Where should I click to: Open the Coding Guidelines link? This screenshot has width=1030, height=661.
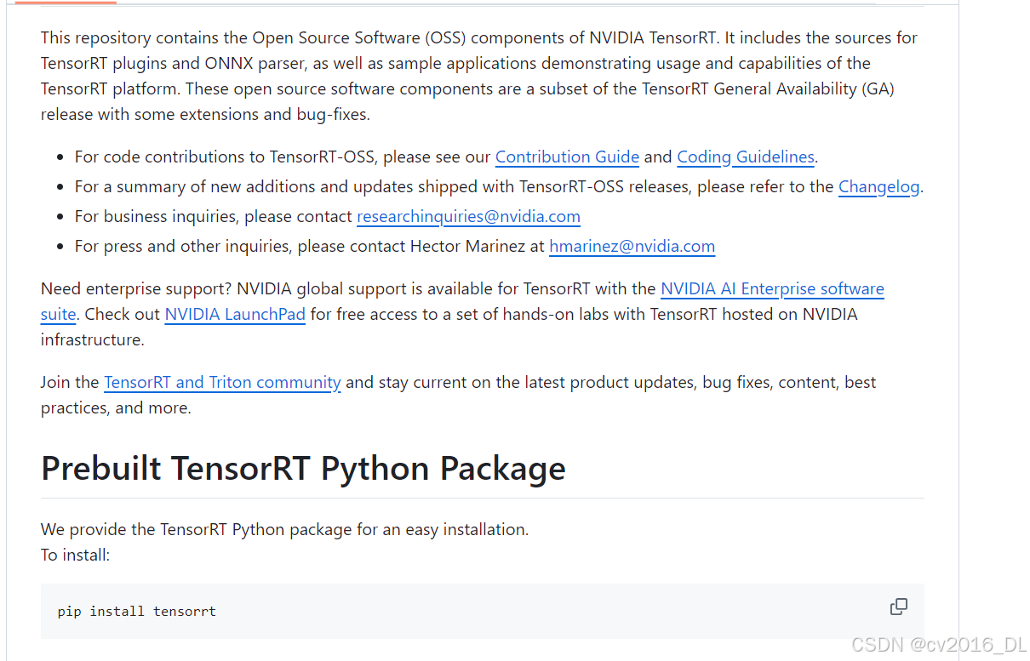746,157
